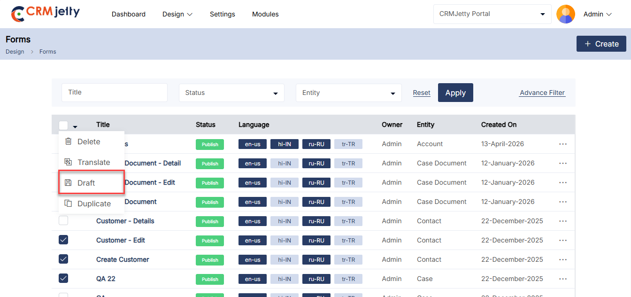Open three-dot menu for QA 22 row
This screenshot has height=297, width=631.
point(563,279)
